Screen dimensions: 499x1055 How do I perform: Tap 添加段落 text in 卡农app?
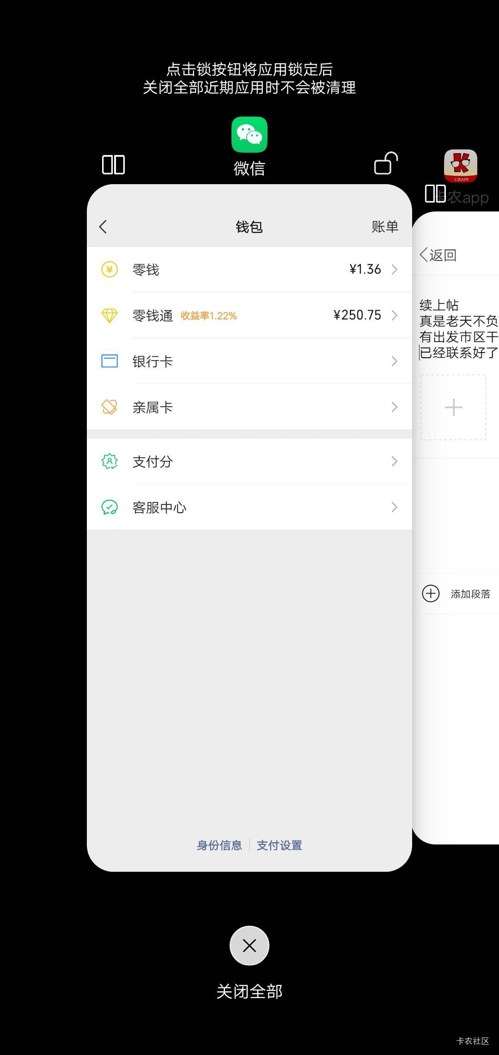470,594
